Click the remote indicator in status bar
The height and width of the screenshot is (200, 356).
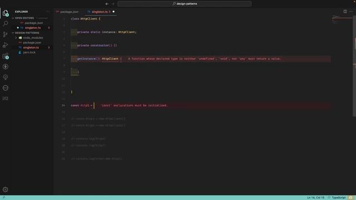(3, 198)
